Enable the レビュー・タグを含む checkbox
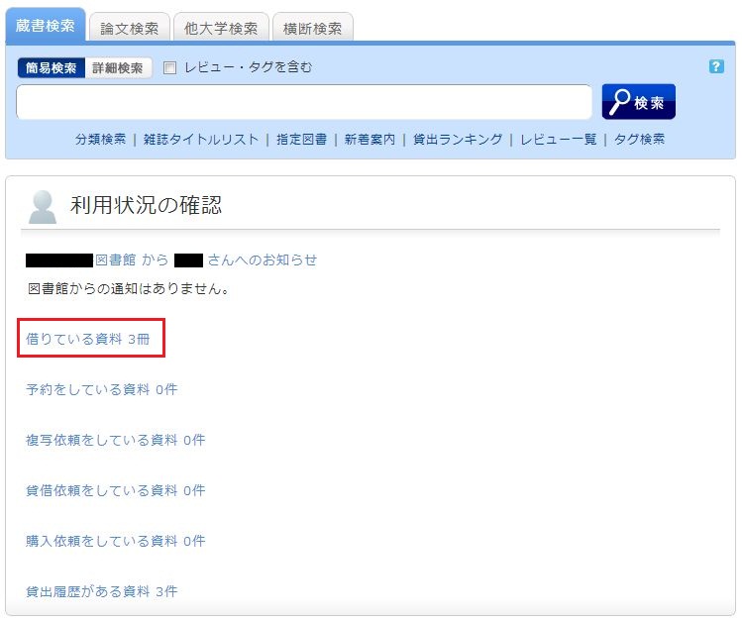Viewport: 742px width, 622px height. click(169, 68)
